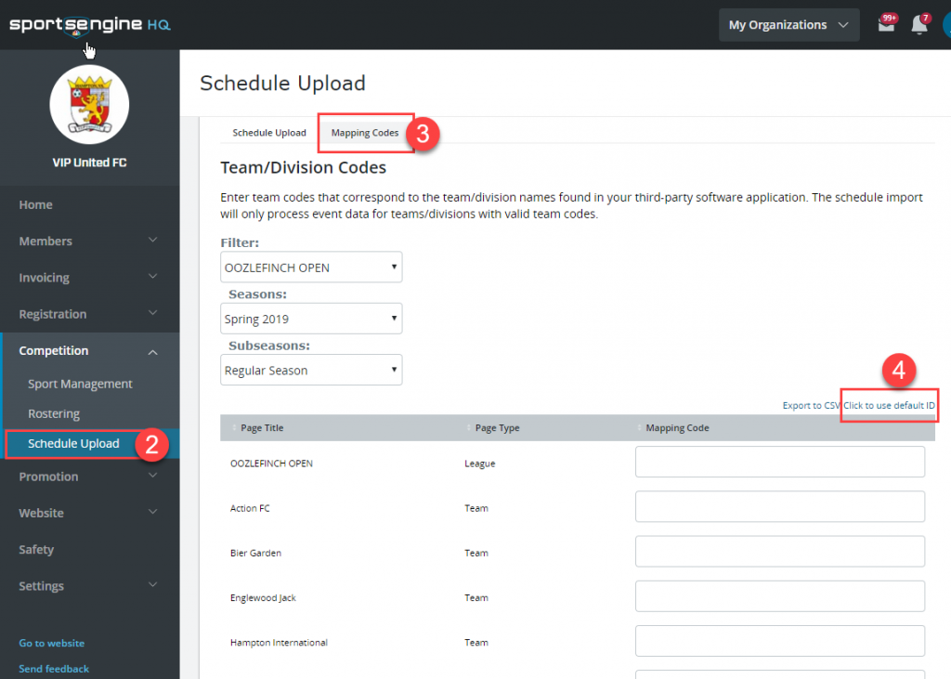Open the Subseasons Regular Season dropdown
Screen dimensions: 951x679
(x=311, y=369)
